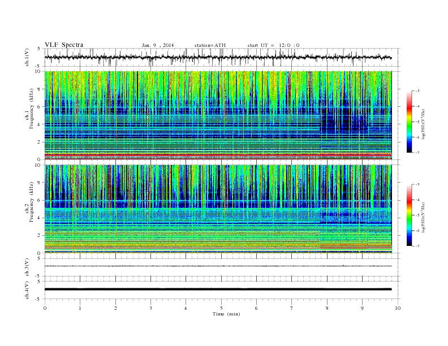This screenshot has height=346, width=448.
Task: Click the '-3' tick on ch.1 color bar
Action: [x=417, y=91]
